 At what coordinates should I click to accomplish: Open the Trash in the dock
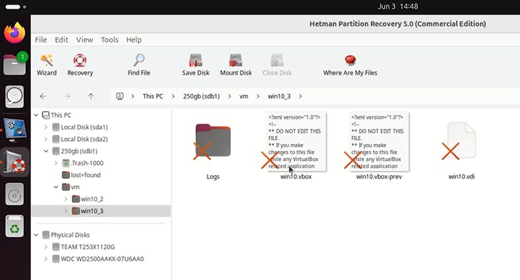click(15, 226)
